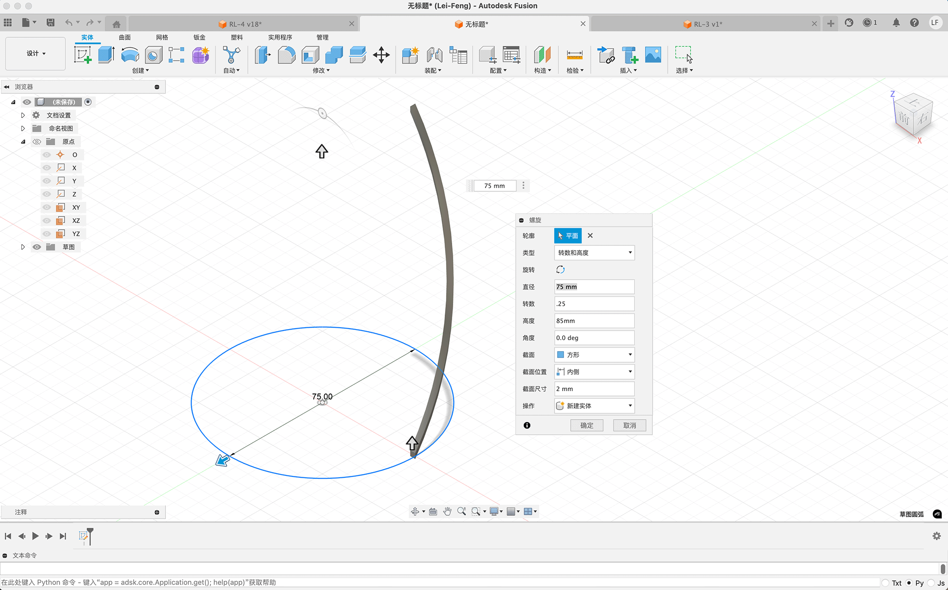Open the Automate tool icon
This screenshot has width=948, height=590.
tap(231, 55)
